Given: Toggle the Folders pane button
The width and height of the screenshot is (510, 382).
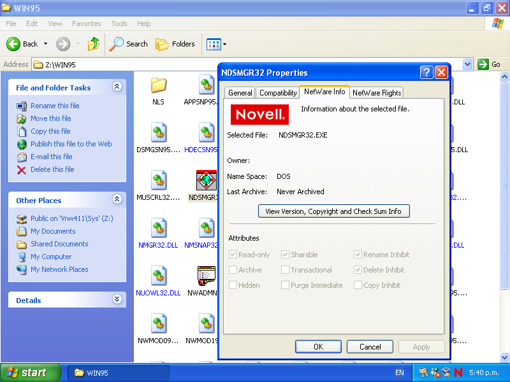Looking at the screenshot, I should click(175, 44).
